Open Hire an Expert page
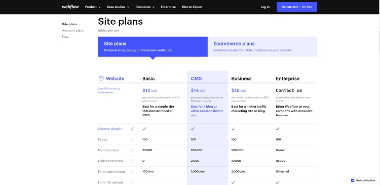 192,7
